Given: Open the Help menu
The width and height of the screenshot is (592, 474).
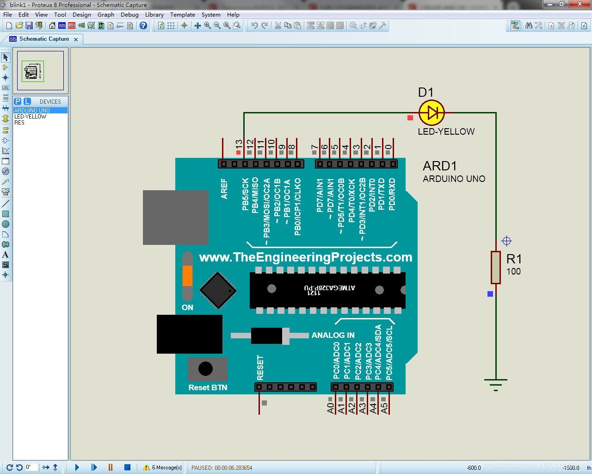Looking at the screenshot, I should click(x=233, y=14).
